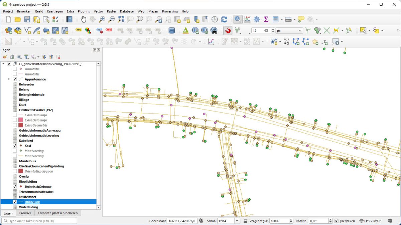This screenshot has width=401, height=225.
Task: Click the locator search field
Action: (x=38, y=221)
